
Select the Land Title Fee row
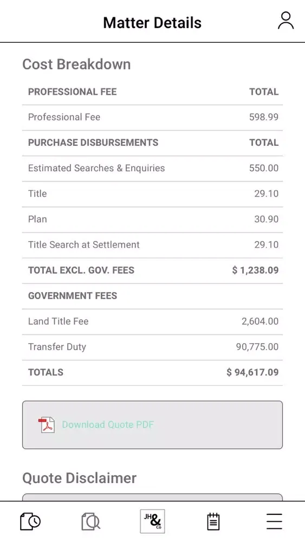[152, 321]
